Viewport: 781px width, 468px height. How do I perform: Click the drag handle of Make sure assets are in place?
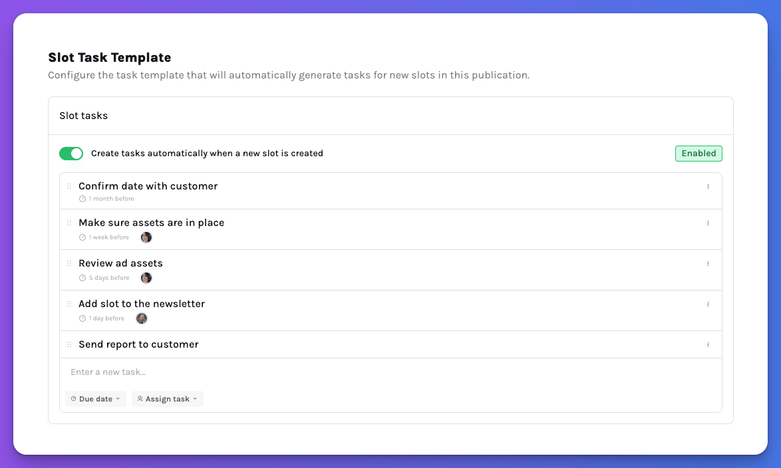pyautogui.click(x=69, y=223)
